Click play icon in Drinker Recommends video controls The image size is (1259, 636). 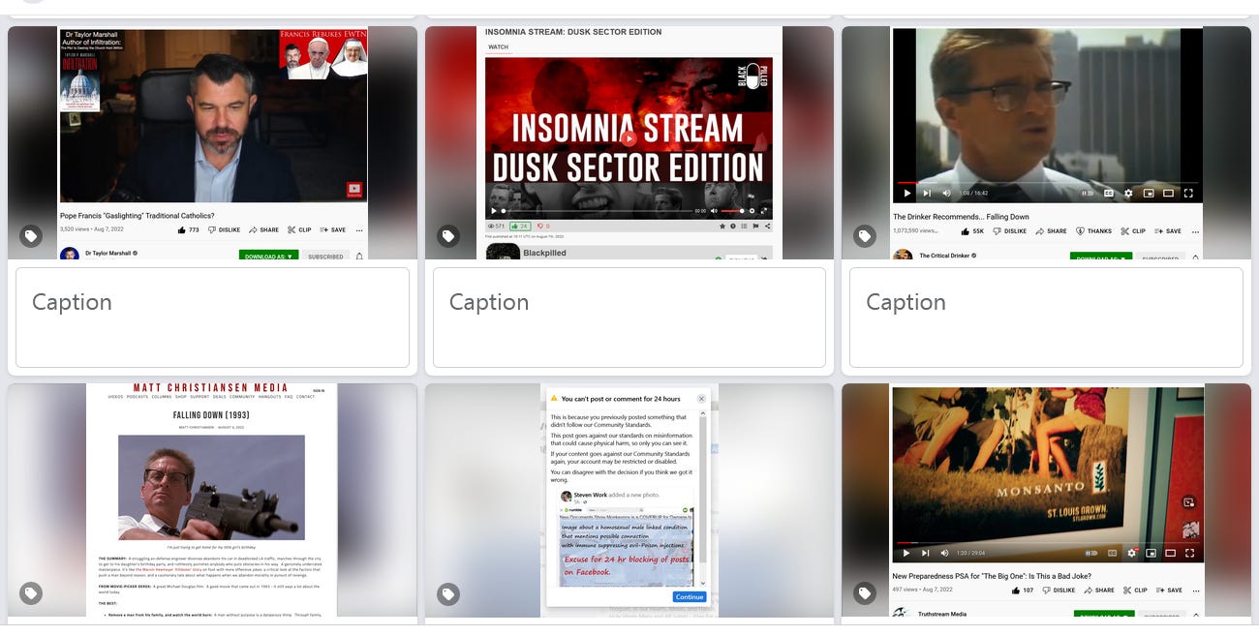(906, 194)
